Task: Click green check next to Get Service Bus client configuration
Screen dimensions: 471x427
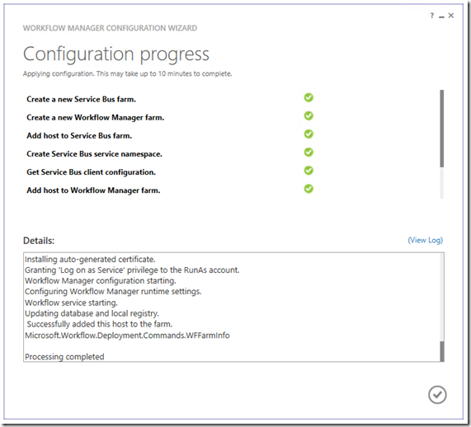Action: (309, 171)
